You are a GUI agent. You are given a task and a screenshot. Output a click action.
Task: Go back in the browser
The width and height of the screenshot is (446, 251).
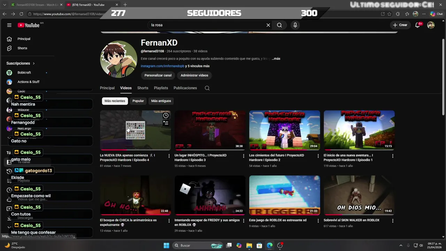point(5,14)
